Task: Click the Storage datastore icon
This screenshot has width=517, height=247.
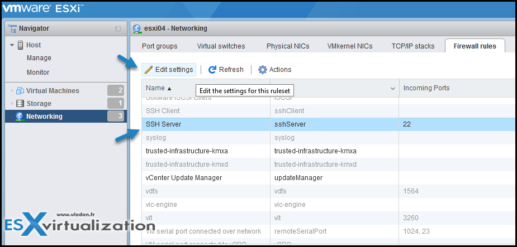Action: [20, 104]
